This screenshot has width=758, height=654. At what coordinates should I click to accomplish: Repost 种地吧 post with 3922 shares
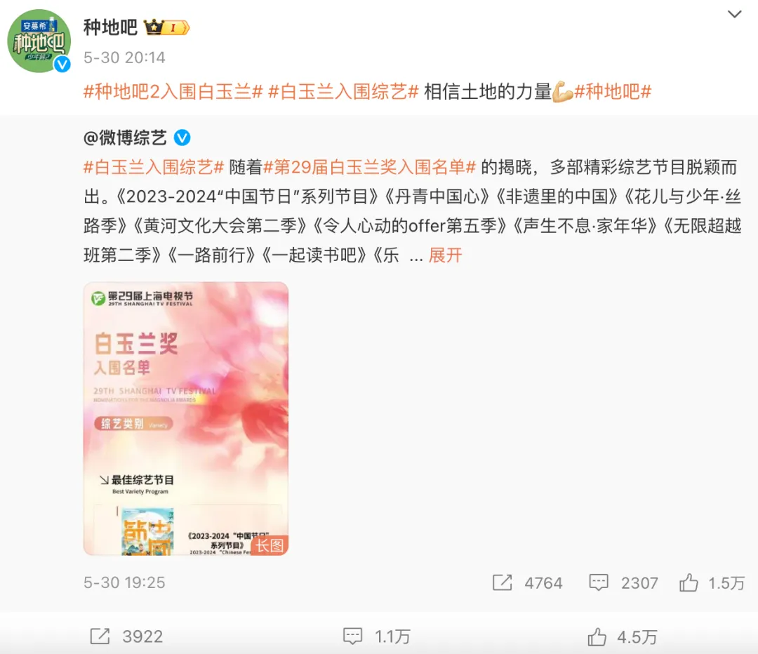tap(126, 636)
